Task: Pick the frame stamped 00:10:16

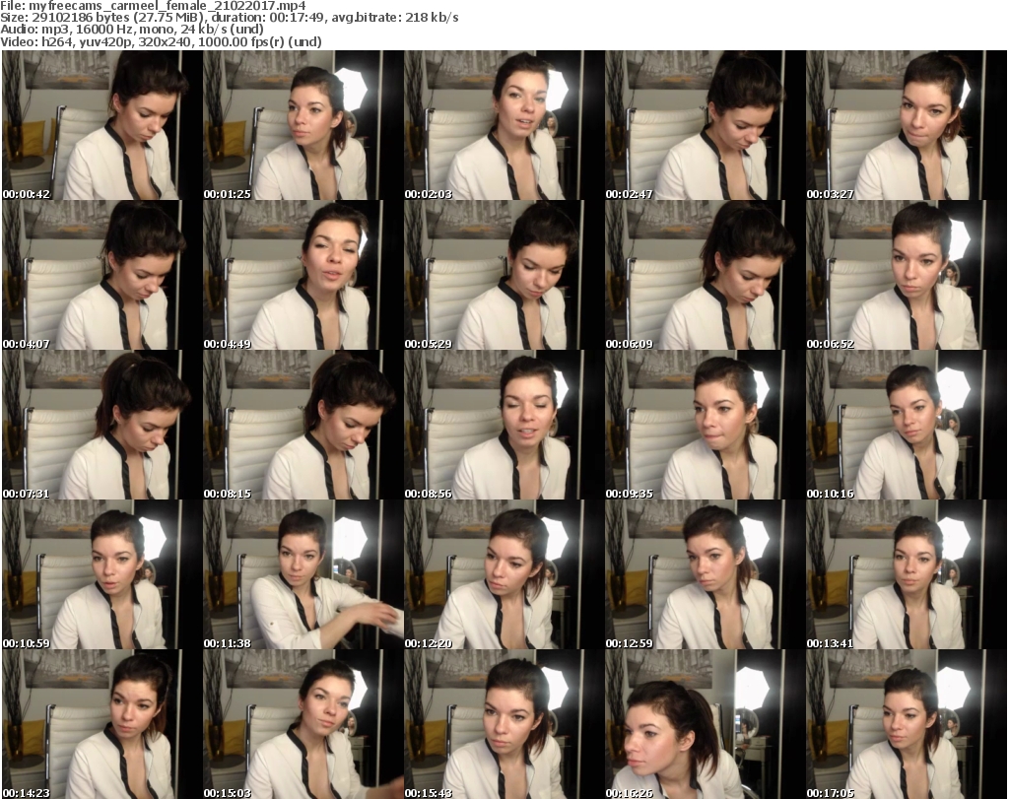Action: 906,426
